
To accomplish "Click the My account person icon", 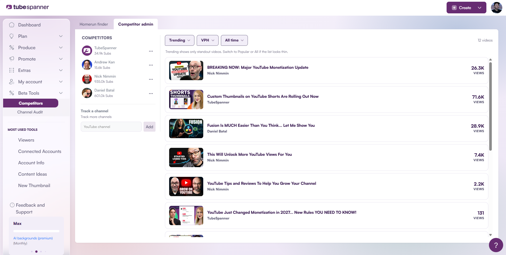I will pyautogui.click(x=12, y=82).
